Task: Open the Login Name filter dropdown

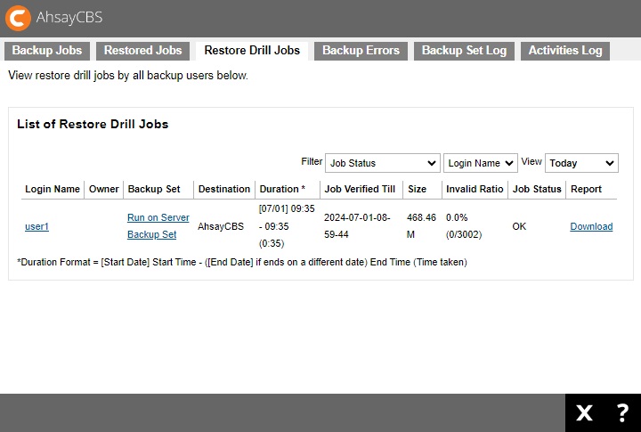Action: (480, 163)
